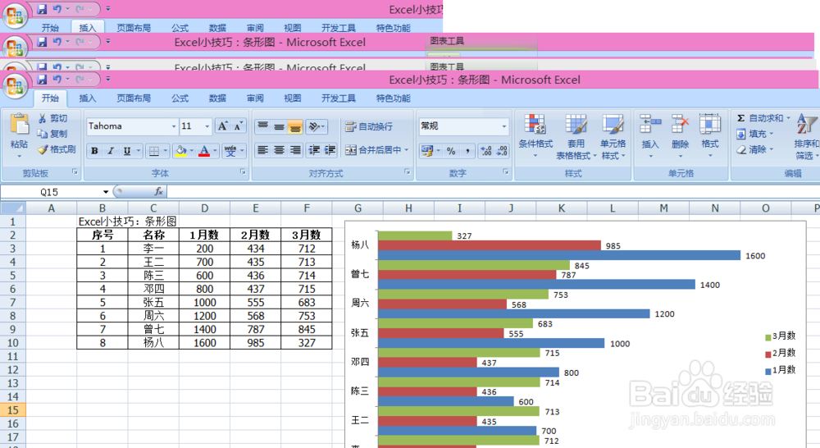Open the text orientation tool
The width and height of the screenshot is (820, 448).
316,126
